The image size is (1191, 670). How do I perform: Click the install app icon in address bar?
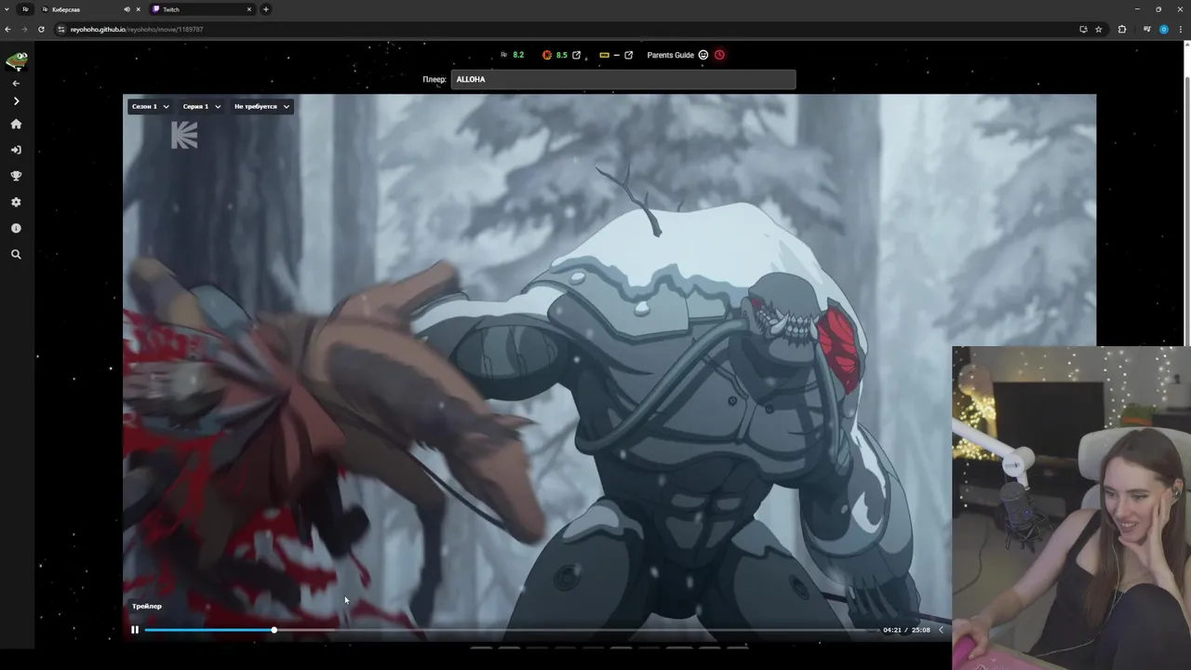pyautogui.click(x=1083, y=29)
